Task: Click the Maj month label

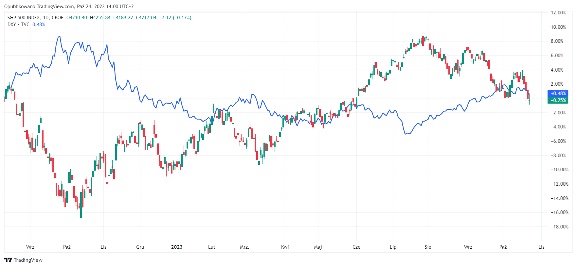Action: coord(318,247)
